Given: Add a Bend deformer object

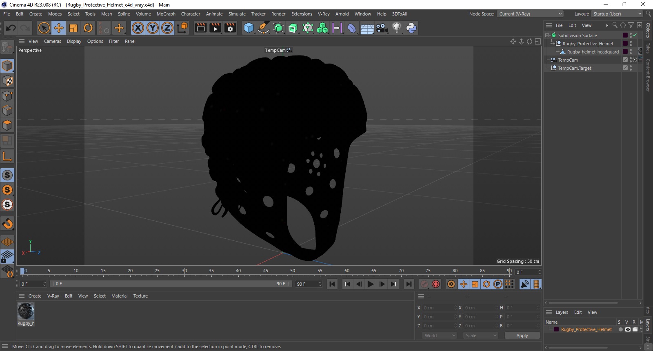Looking at the screenshot, I should pyautogui.click(x=352, y=28).
